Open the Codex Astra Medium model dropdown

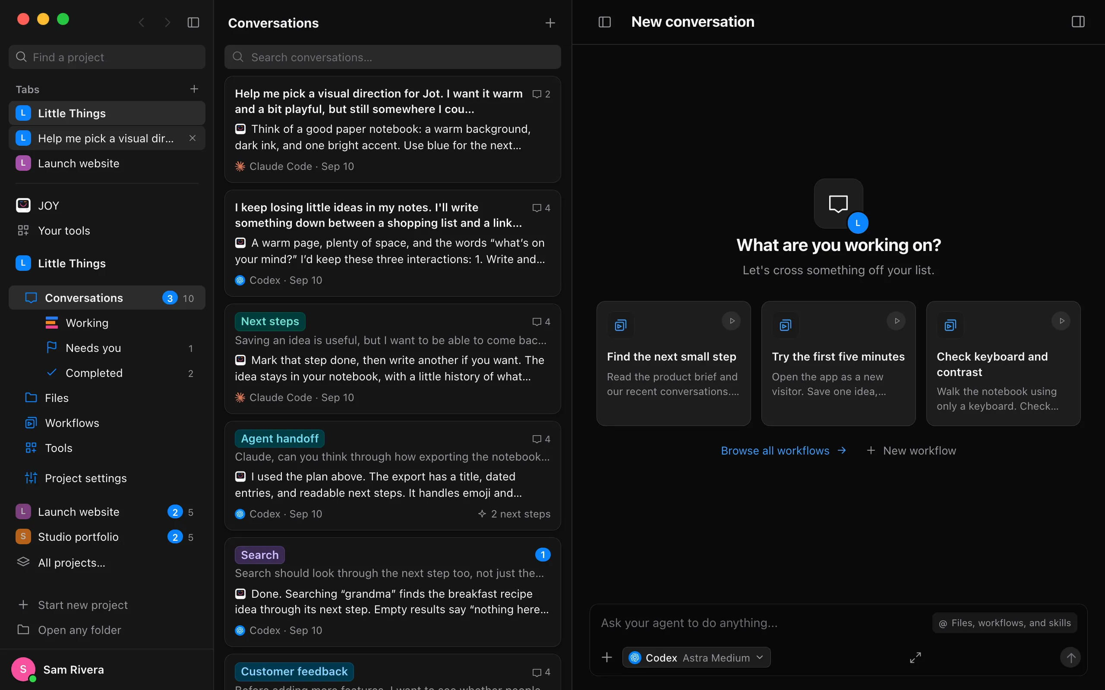point(696,658)
